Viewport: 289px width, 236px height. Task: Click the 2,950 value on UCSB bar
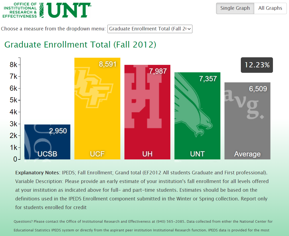(x=58, y=131)
